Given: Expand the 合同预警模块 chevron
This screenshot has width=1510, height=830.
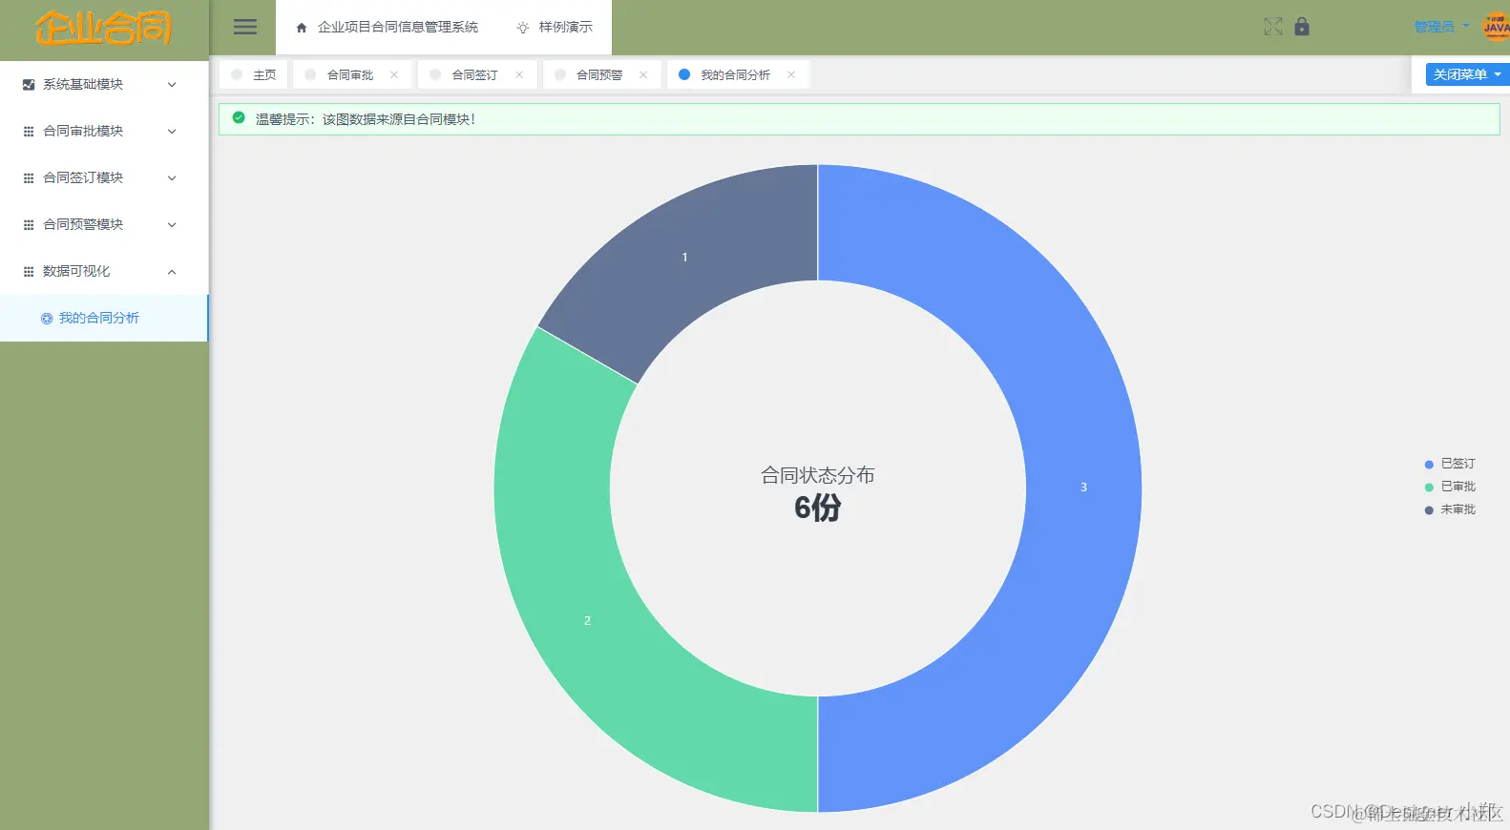Looking at the screenshot, I should click(x=172, y=225).
